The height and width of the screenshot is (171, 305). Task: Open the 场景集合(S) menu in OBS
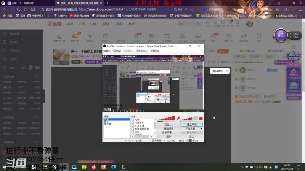pos(142,51)
